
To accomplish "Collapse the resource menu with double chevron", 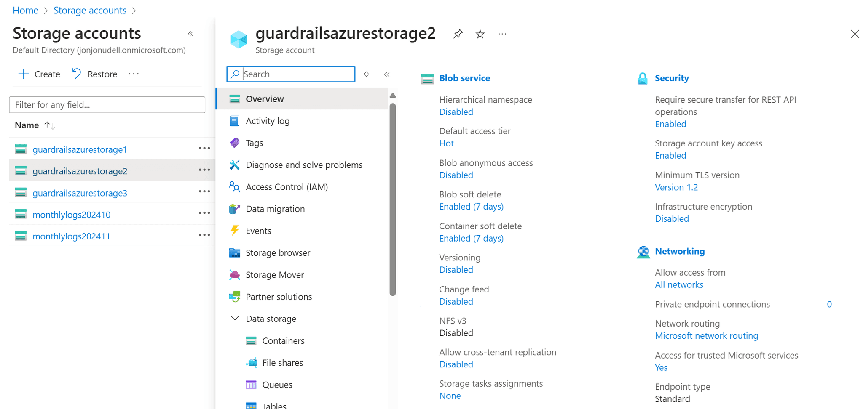I will click(x=387, y=74).
